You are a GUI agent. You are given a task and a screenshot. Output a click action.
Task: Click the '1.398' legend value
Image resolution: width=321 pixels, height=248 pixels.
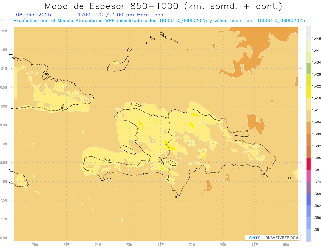(x=316, y=134)
